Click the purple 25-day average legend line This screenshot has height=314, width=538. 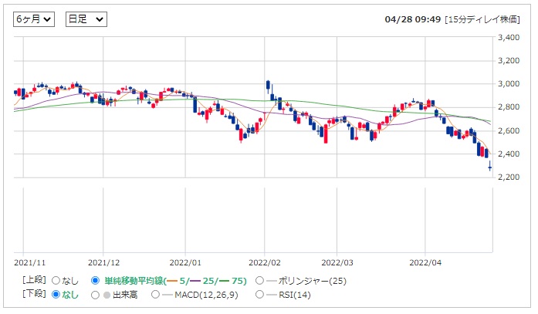[195, 281]
